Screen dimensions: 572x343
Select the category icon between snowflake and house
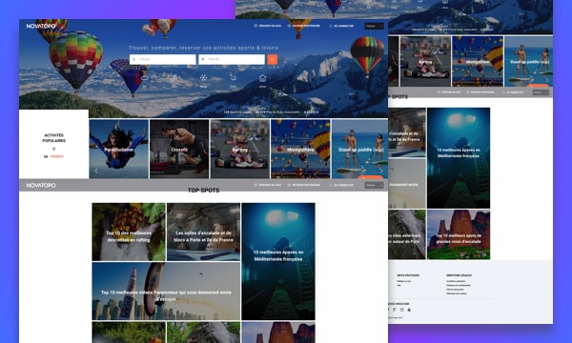[x=234, y=77]
